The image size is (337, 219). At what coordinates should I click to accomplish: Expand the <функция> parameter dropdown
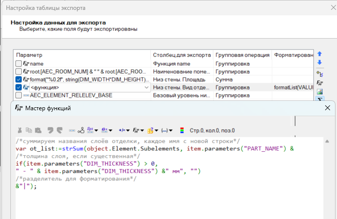[146, 88]
